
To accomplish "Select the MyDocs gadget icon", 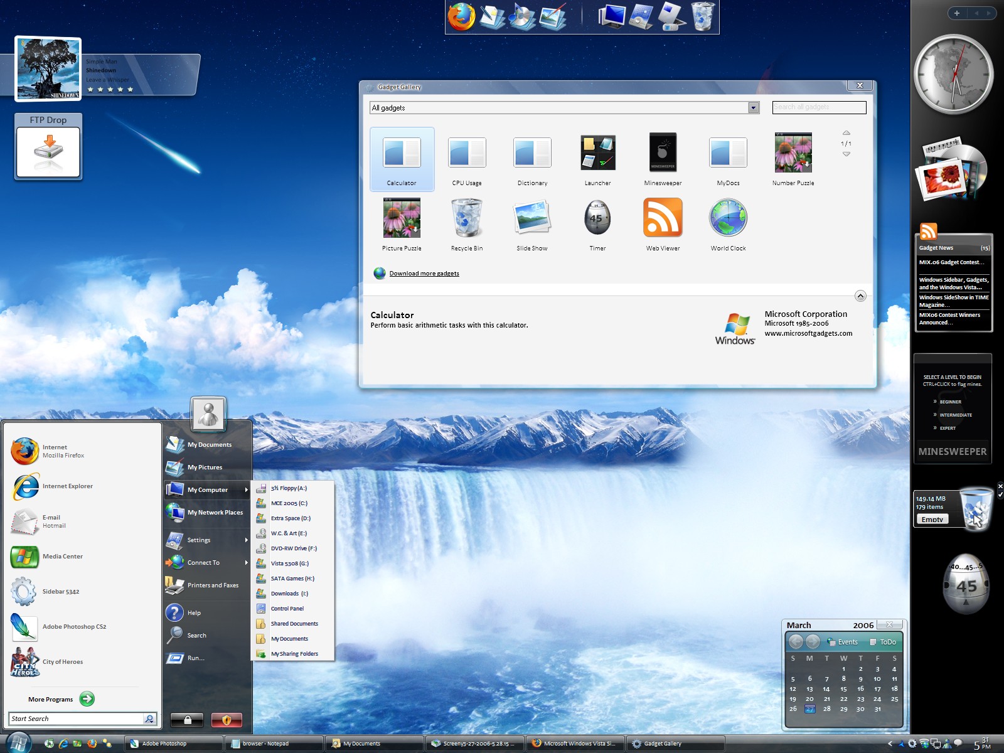I will click(x=728, y=153).
